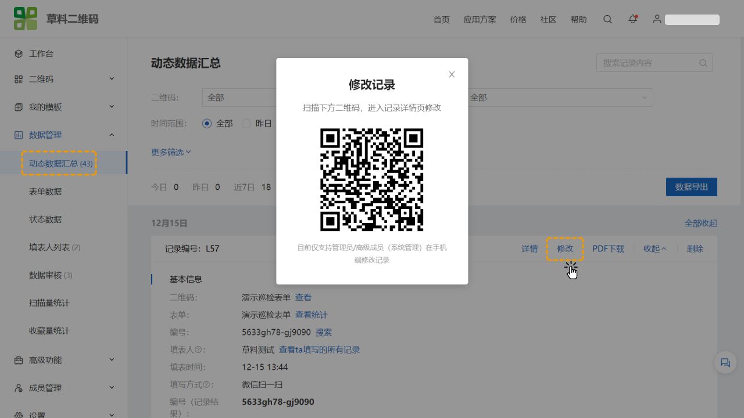Focus the 搜索记录内容 input field

click(x=654, y=63)
